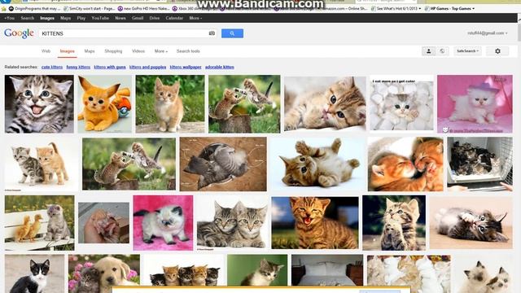This screenshot has height=293, width=521.
Task: Open the new GoPro HD Hero bookmark
Action: (x=144, y=9)
